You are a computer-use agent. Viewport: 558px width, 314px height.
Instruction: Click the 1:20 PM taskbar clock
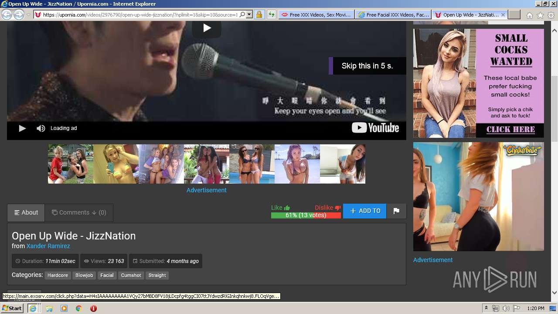(536, 308)
